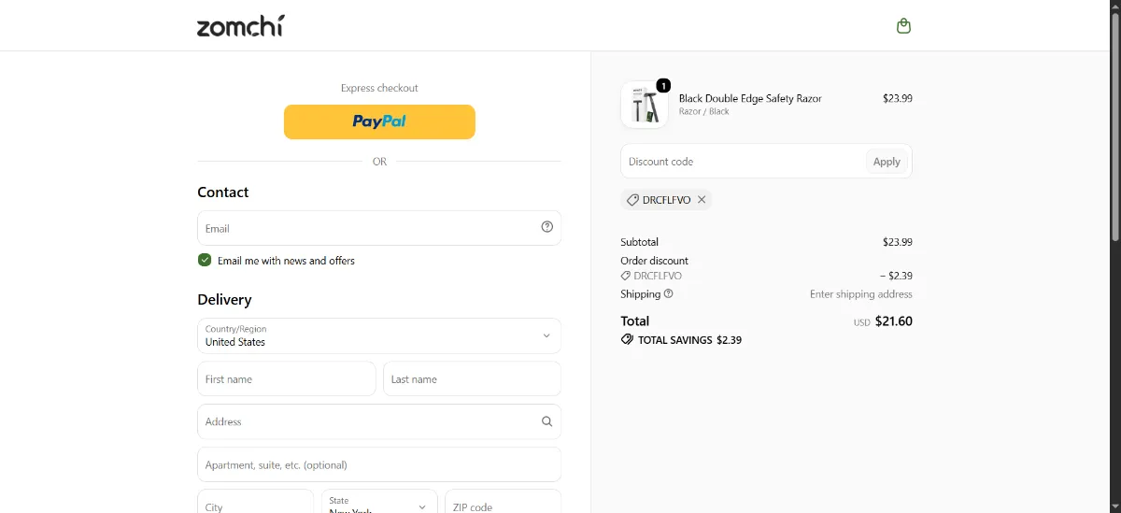
Task: Open the shopping bag cart icon
Action: click(x=903, y=26)
